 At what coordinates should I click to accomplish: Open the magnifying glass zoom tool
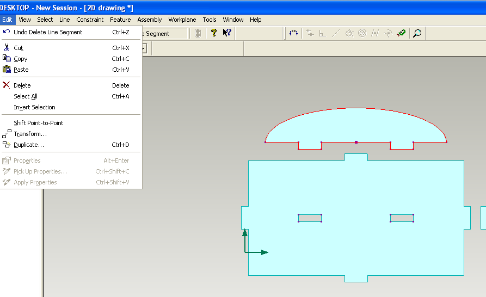click(417, 33)
